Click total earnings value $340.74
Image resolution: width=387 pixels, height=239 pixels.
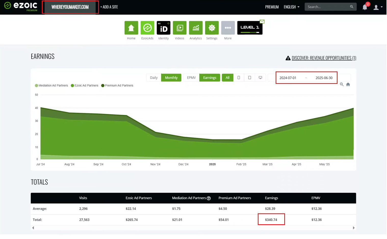click(271, 220)
